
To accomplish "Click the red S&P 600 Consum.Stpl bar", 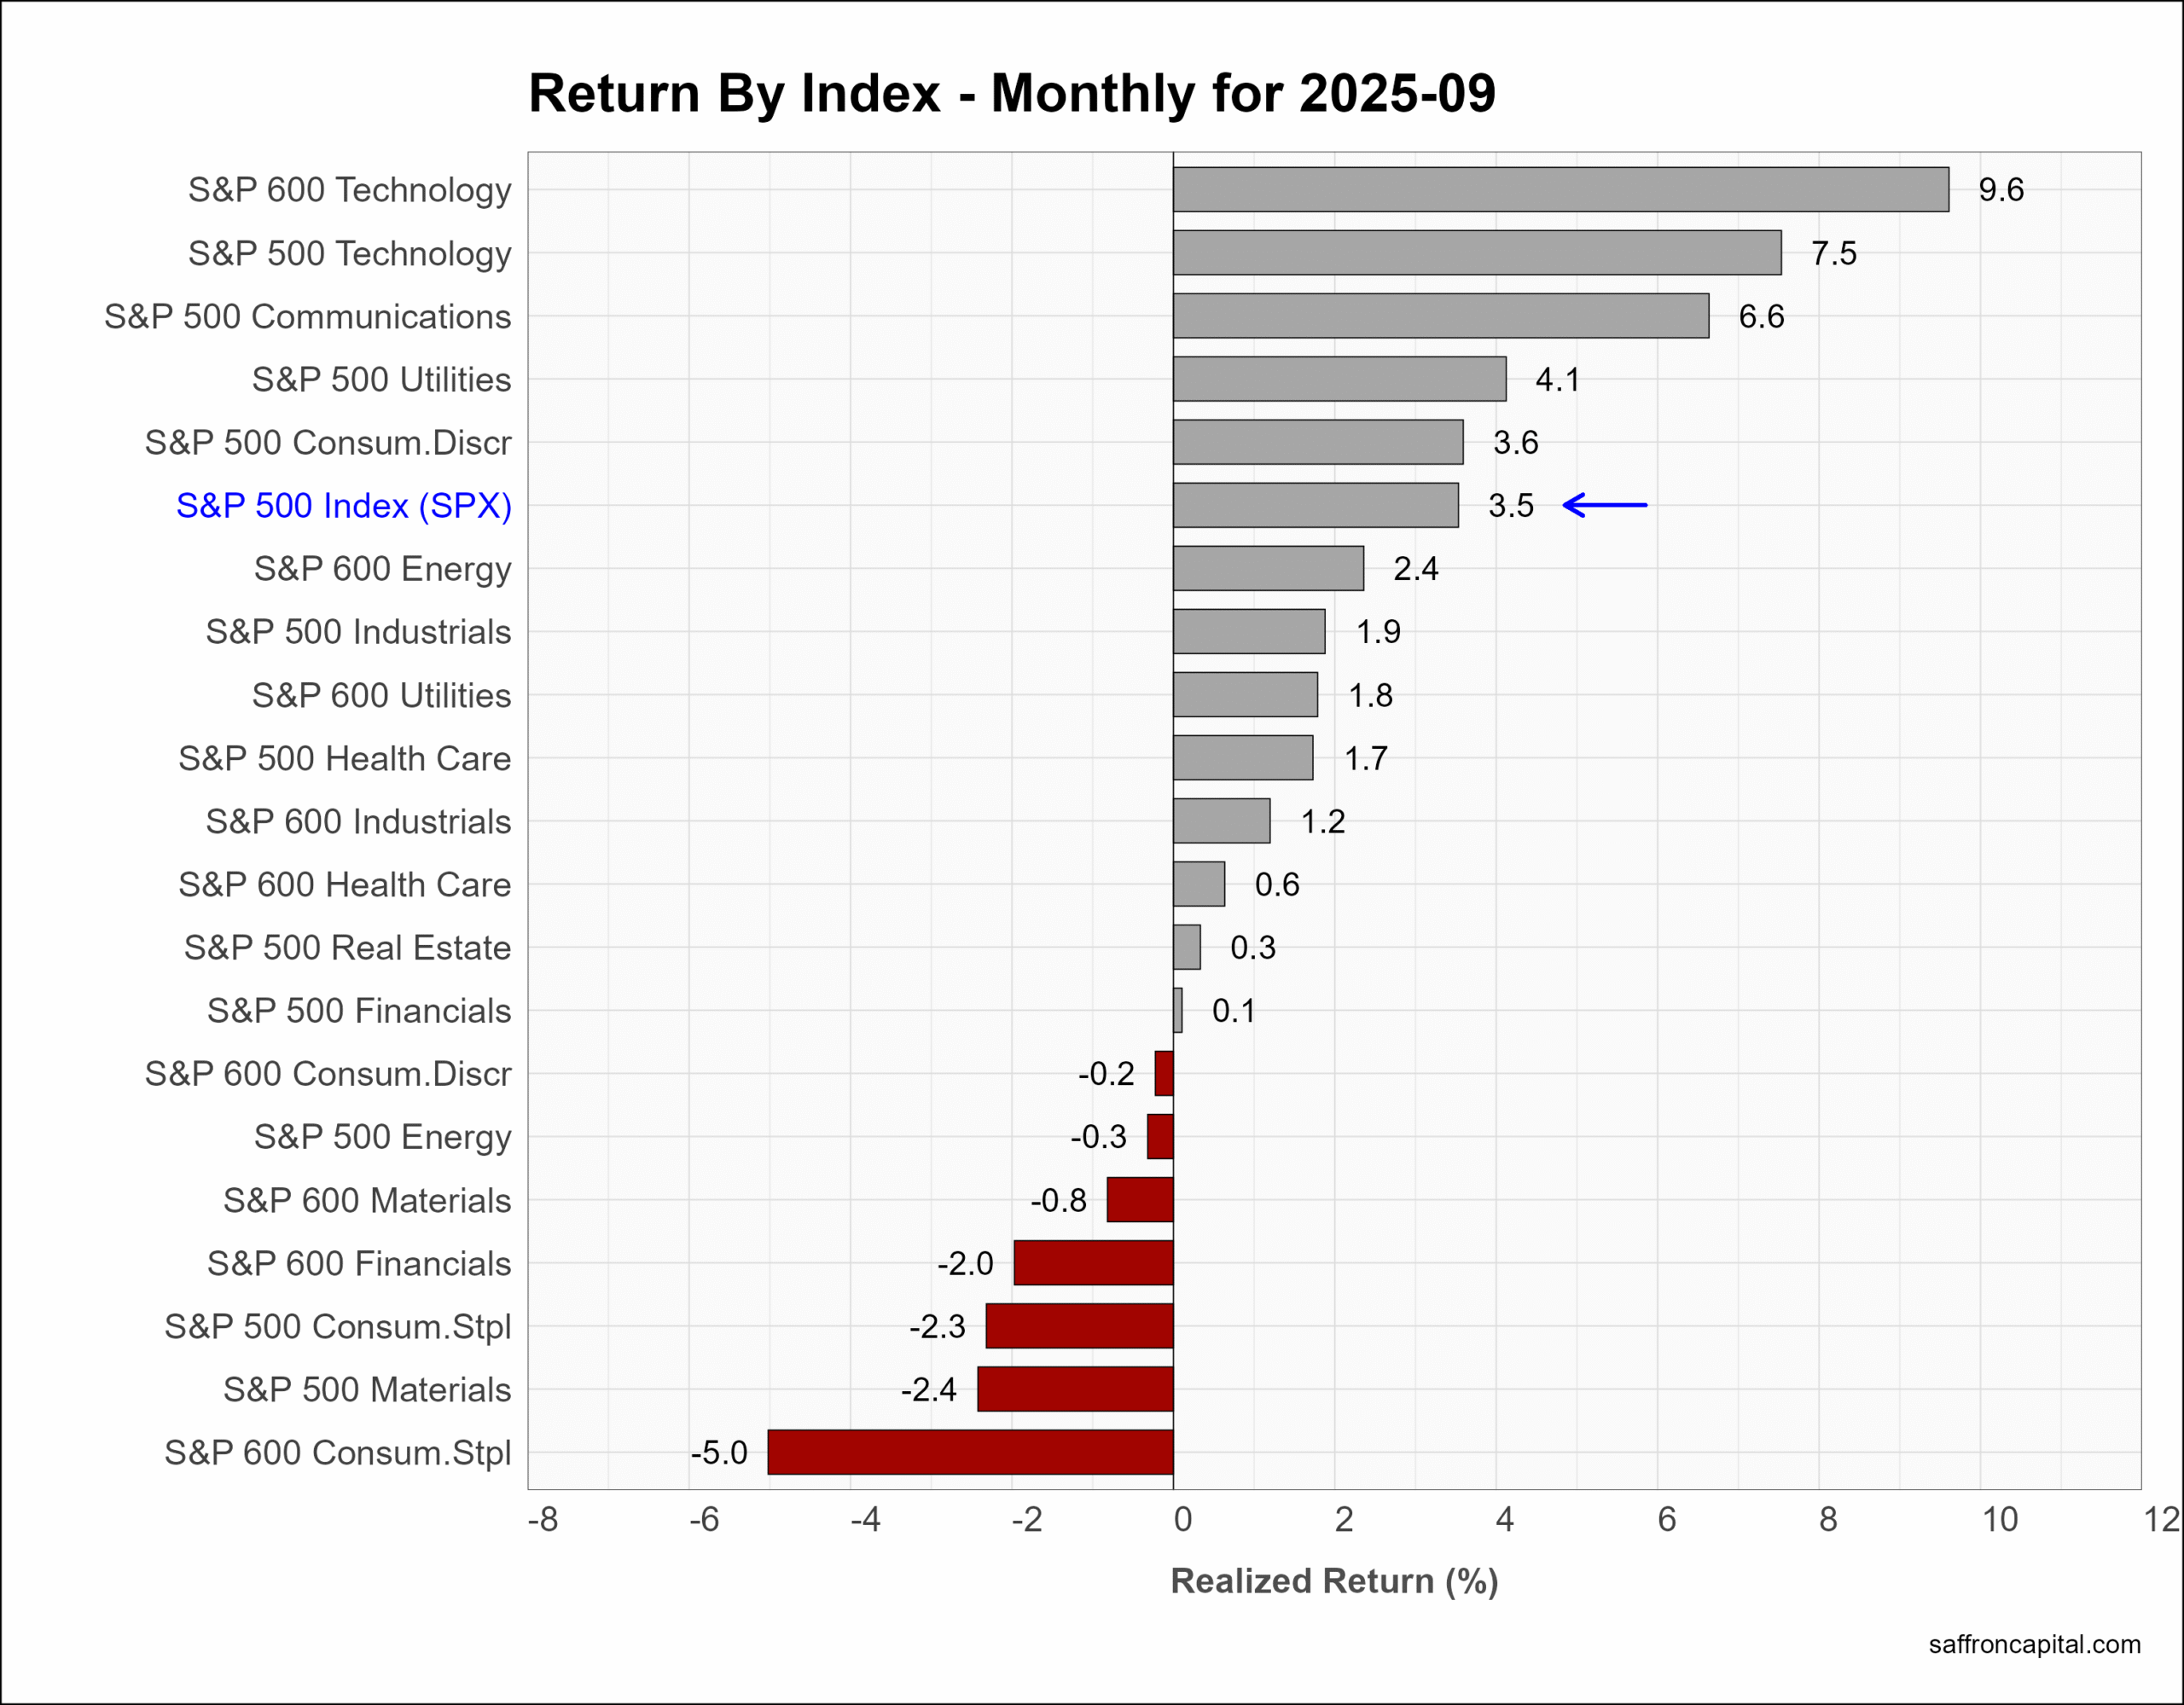I will (970, 1451).
